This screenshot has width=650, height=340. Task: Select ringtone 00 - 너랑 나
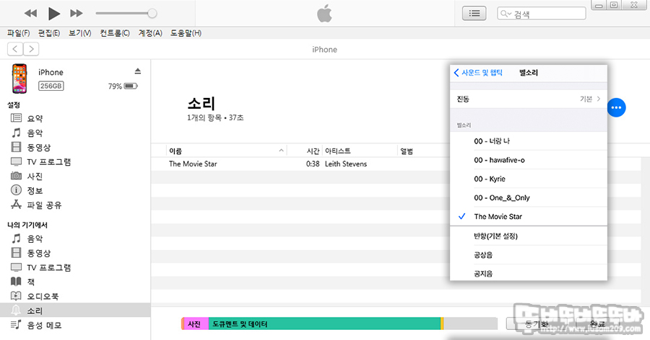pos(529,141)
